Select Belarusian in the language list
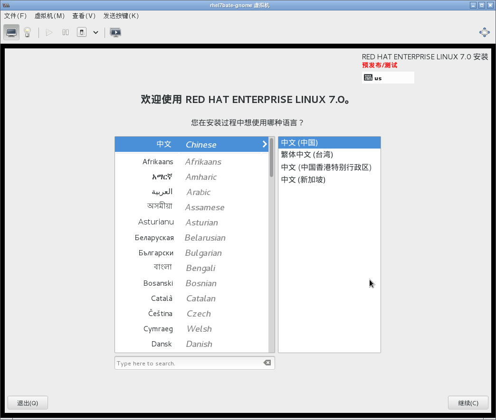 pos(191,238)
